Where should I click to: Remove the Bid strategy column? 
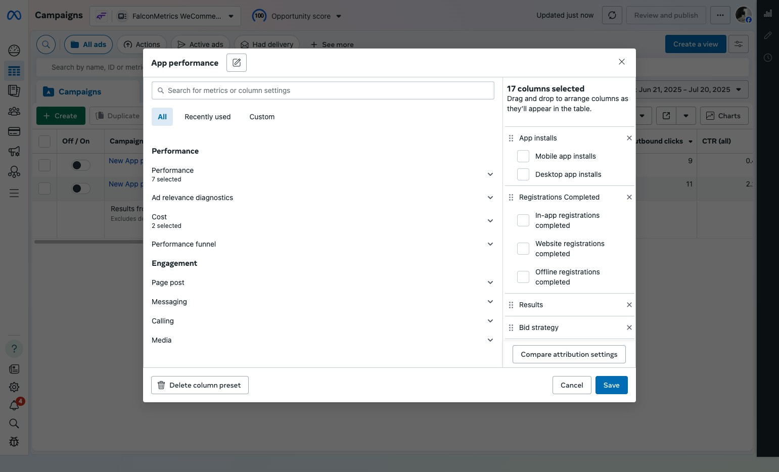[629, 327]
